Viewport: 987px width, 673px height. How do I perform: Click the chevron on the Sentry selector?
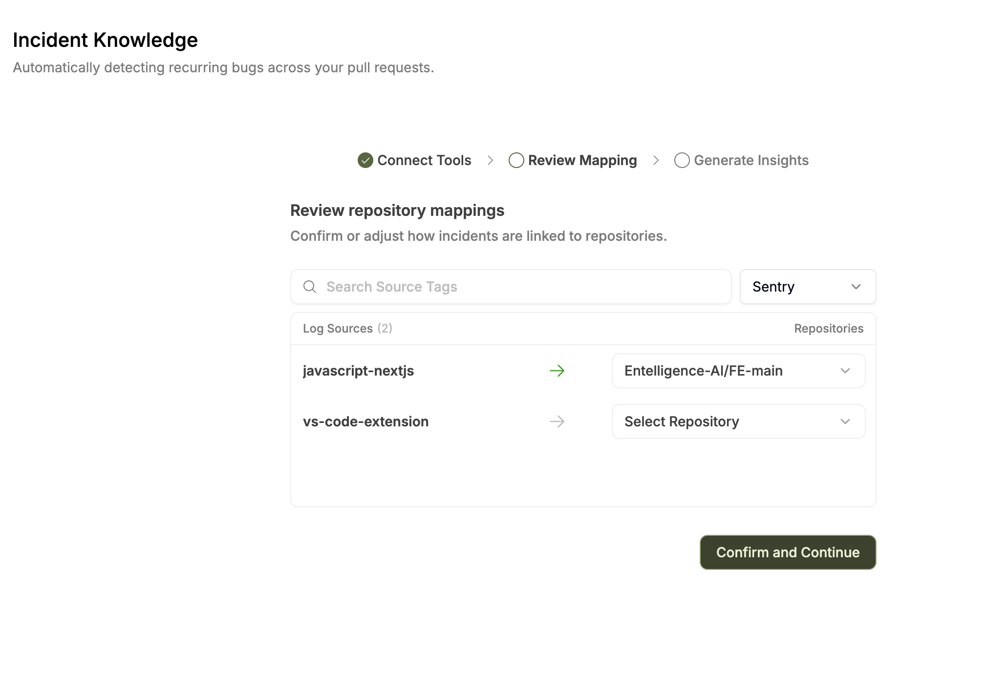tap(856, 287)
